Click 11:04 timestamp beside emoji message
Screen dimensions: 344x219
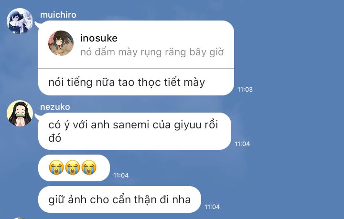point(121,176)
